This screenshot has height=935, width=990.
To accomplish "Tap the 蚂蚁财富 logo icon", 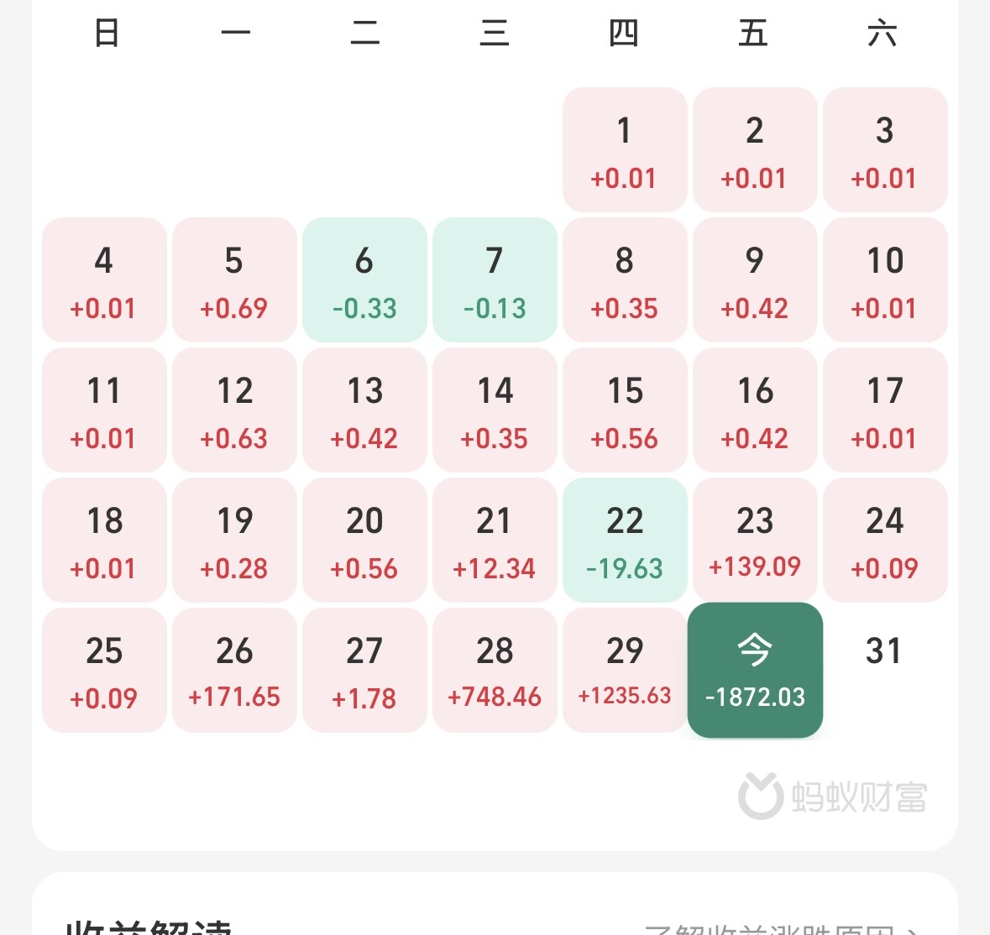I will point(761,796).
